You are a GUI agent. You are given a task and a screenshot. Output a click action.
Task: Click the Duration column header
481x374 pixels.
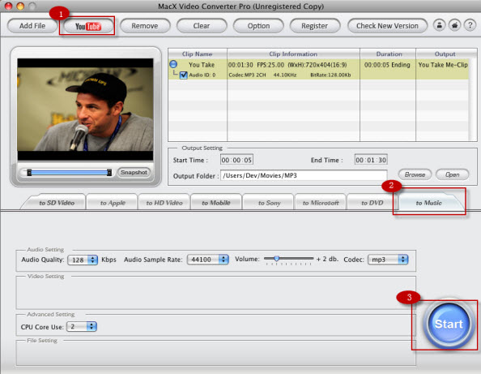(388, 54)
